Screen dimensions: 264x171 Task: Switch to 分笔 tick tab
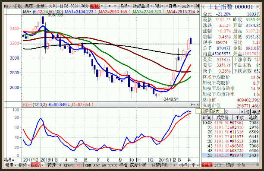(x=207, y=165)
